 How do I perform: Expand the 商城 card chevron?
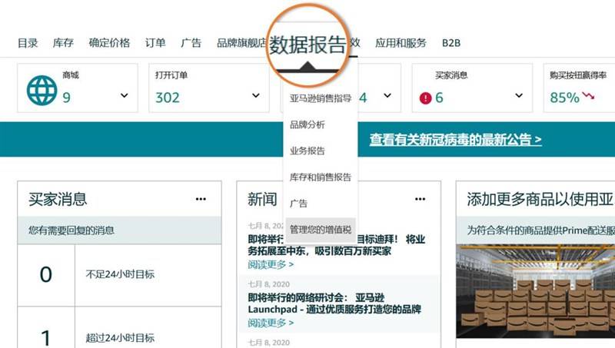click(x=125, y=95)
